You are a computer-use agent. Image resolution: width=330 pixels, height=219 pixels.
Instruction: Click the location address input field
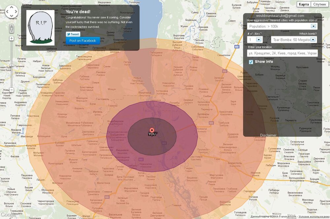282,53
